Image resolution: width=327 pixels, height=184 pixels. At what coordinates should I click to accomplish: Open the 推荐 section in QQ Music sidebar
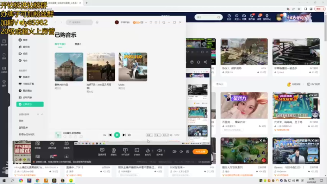pos(23,40)
